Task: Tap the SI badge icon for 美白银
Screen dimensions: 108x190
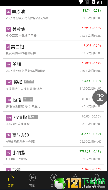Action: tap(8, 47)
